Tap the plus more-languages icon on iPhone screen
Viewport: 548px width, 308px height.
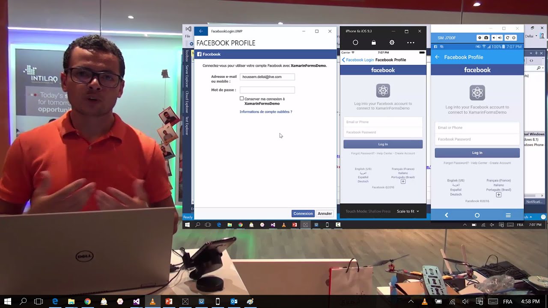click(x=403, y=181)
